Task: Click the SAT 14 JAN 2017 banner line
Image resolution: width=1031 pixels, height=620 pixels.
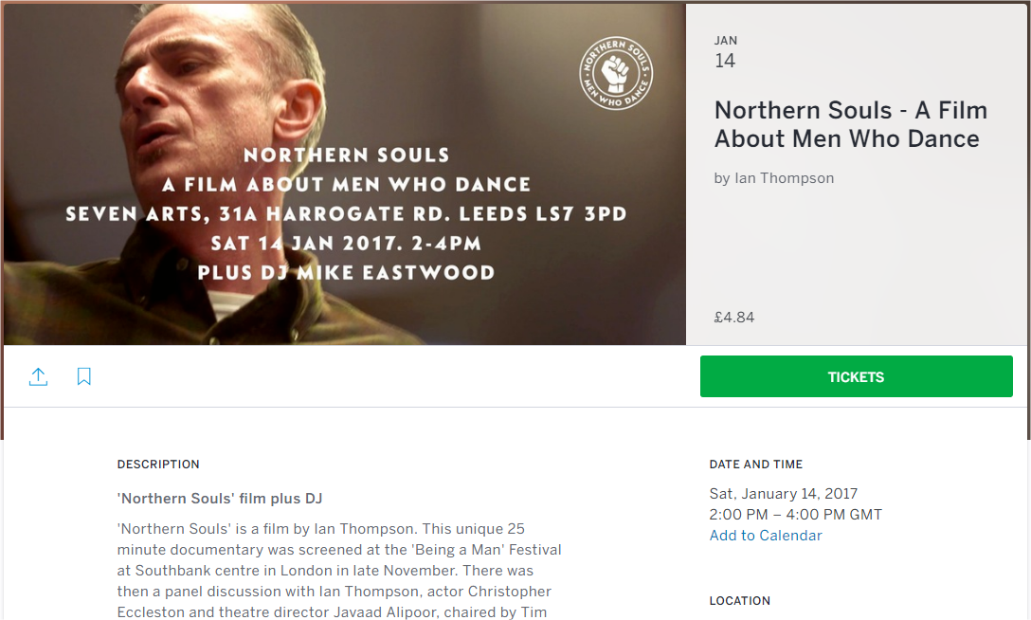Action: [346, 244]
